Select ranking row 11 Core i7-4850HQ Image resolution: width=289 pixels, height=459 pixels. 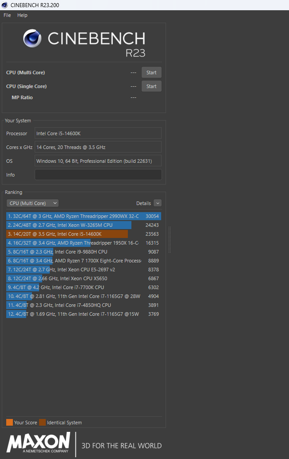coord(83,305)
